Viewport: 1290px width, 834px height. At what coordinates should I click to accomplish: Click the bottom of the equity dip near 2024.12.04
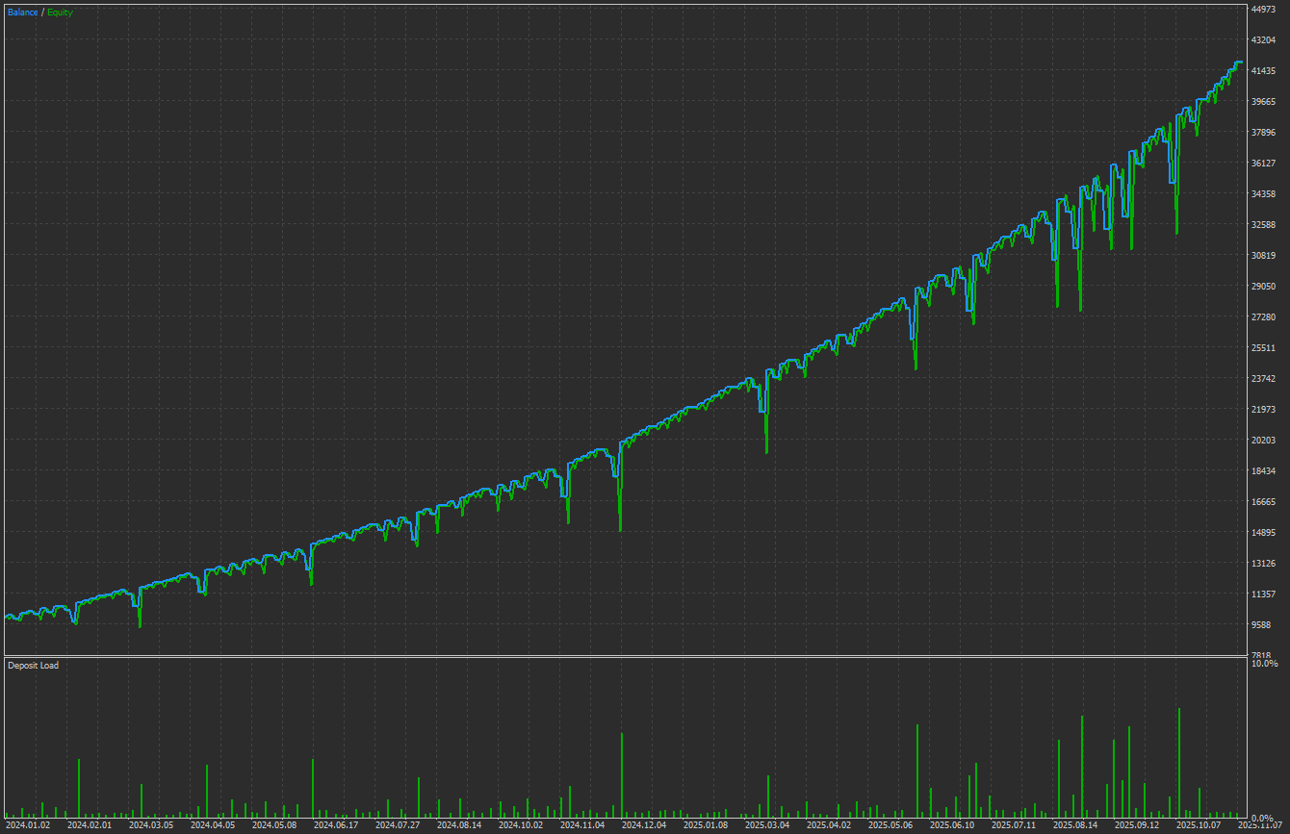pyautogui.click(x=620, y=529)
